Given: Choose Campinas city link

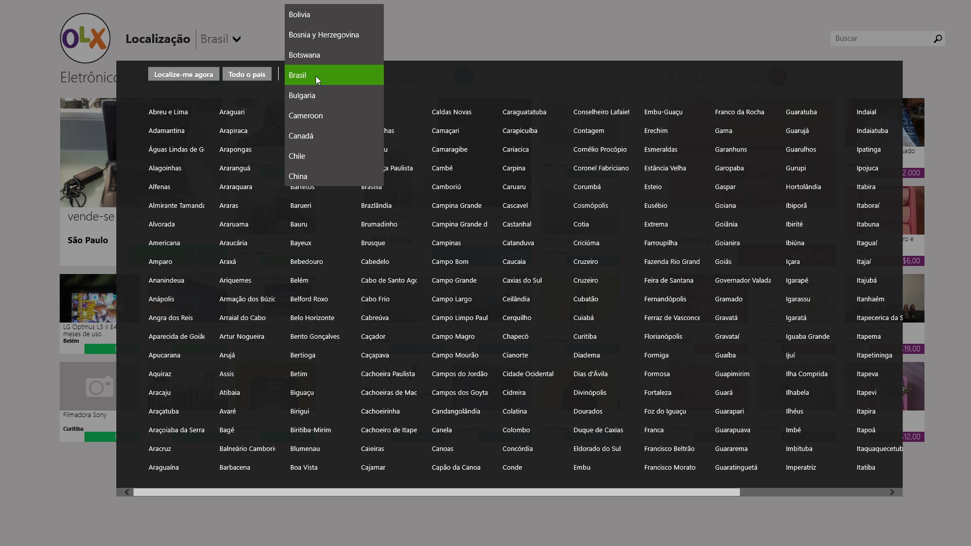Looking at the screenshot, I should [x=446, y=243].
